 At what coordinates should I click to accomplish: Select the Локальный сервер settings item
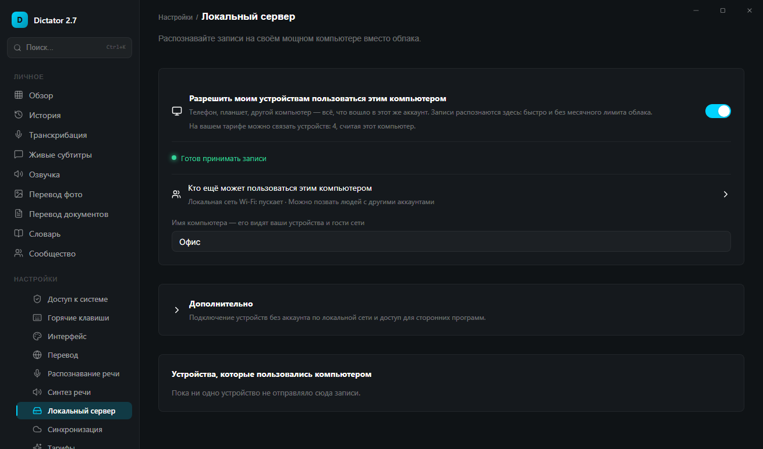pyautogui.click(x=74, y=411)
